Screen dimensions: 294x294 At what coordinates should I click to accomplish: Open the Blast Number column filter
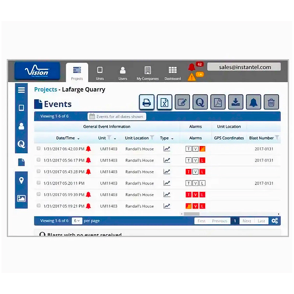277,138
